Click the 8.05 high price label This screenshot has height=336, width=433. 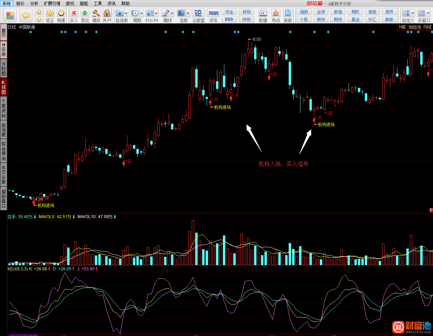257,39
